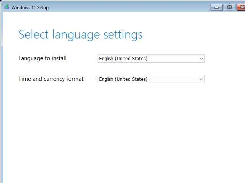245x183 pixels.
Task: Click the "Windows 11 Setup" title text
Action: (30, 8)
